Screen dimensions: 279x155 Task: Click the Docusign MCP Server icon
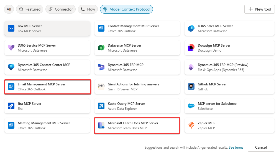click(x=191, y=48)
